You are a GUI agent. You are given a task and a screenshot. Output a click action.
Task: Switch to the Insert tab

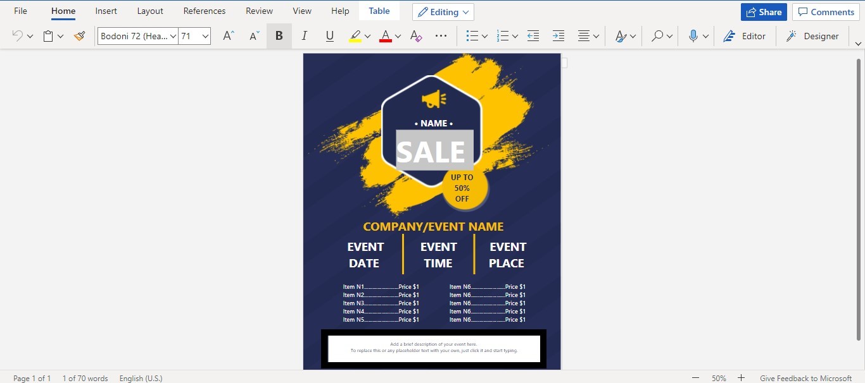coord(106,11)
